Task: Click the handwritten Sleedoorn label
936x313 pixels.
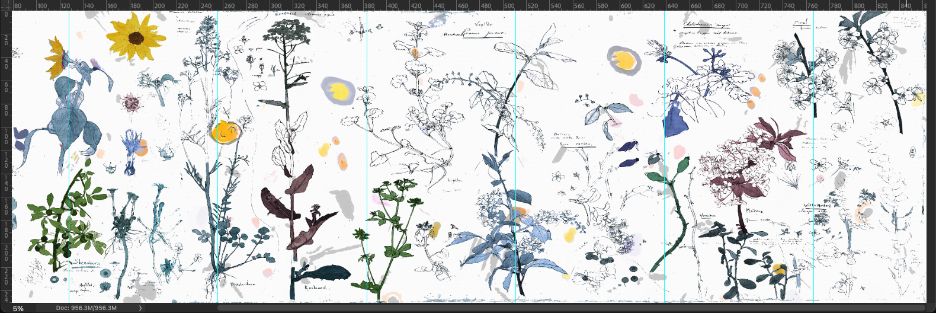Action: (x=86, y=262)
